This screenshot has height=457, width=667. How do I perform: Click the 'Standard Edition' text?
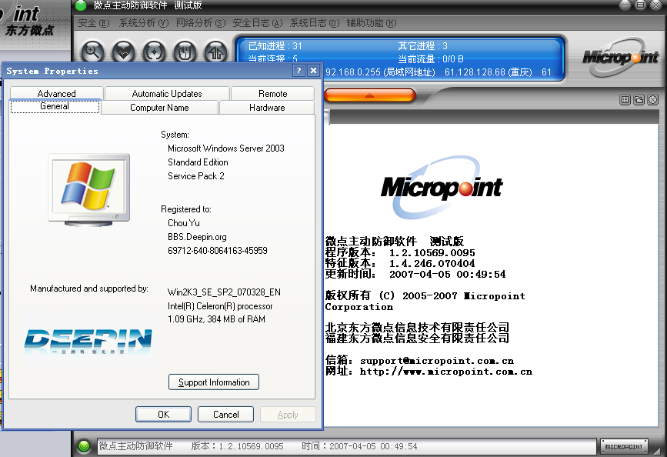(x=198, y=162)
